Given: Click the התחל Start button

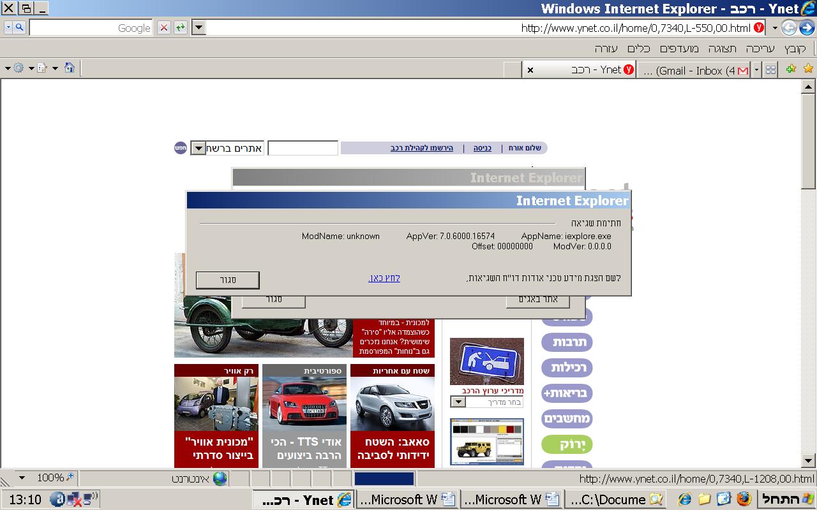Looking at the screenshot, I should [787, 499].
